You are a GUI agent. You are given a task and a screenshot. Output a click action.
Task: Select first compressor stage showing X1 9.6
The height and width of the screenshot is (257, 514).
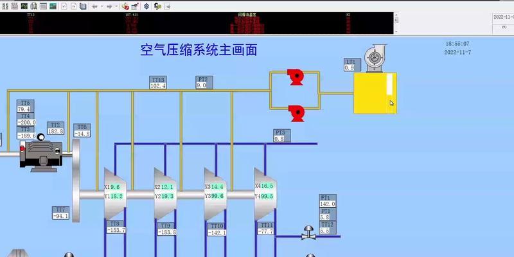coord(115,193)
